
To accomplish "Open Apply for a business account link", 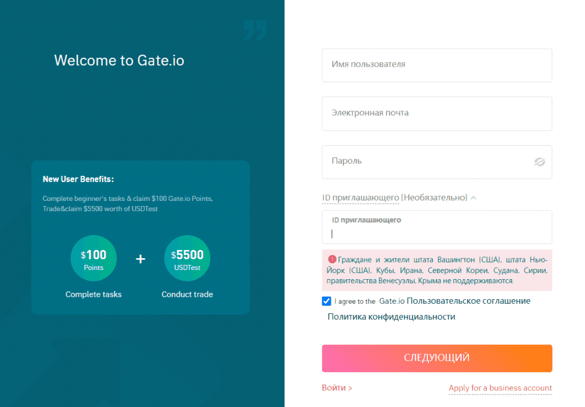I will (x=500, y=388).
